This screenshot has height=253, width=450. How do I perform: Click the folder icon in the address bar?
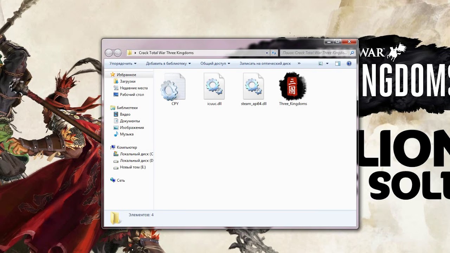point(129,53)
